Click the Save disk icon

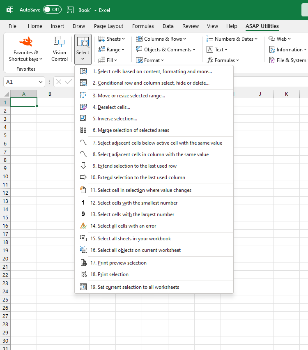[70, 10]
